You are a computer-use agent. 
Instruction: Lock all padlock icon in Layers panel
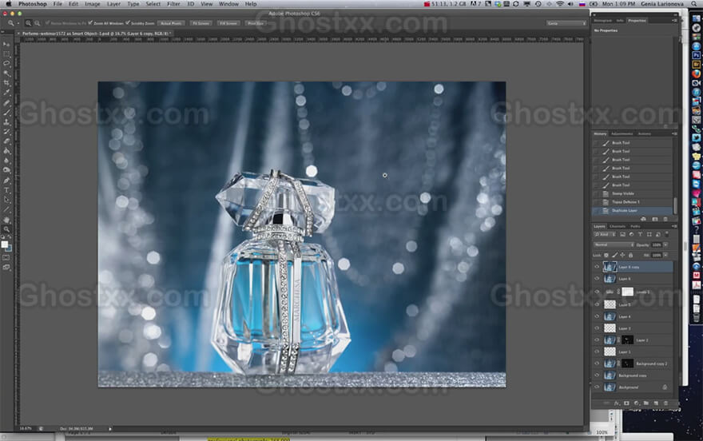[630, 255]
